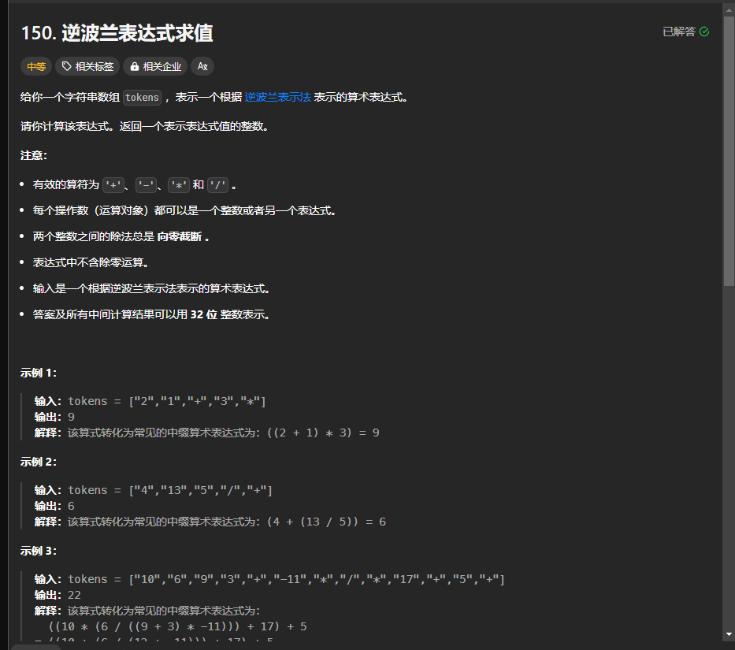The image size is (735, 650).
Task: Click the '/' operator code chip
Action: pyautogui.click(x=218, y=185)
